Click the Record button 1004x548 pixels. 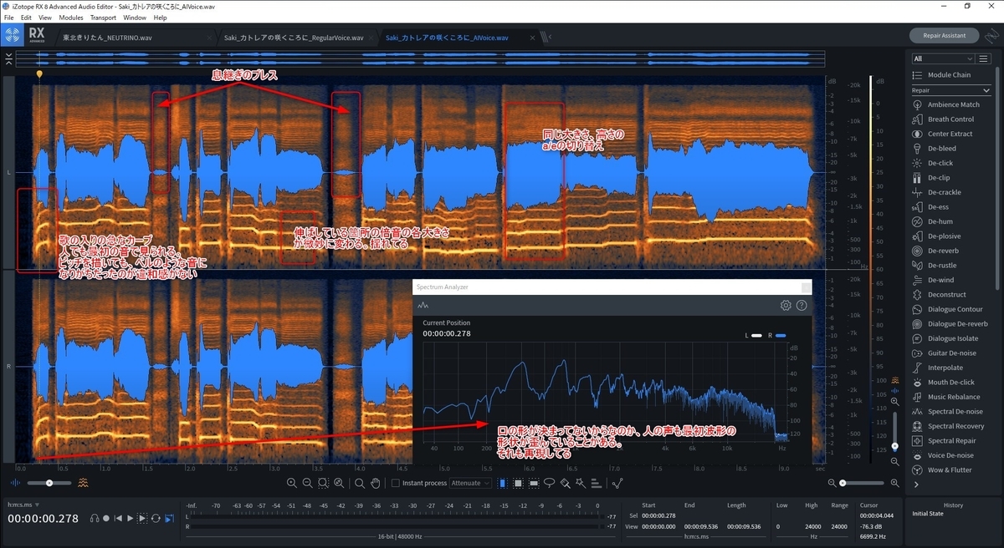[106, 519]
